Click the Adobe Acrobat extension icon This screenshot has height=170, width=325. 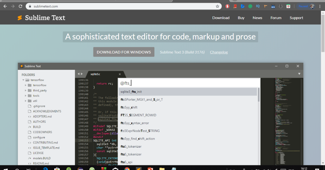click(x=235, y=6)
